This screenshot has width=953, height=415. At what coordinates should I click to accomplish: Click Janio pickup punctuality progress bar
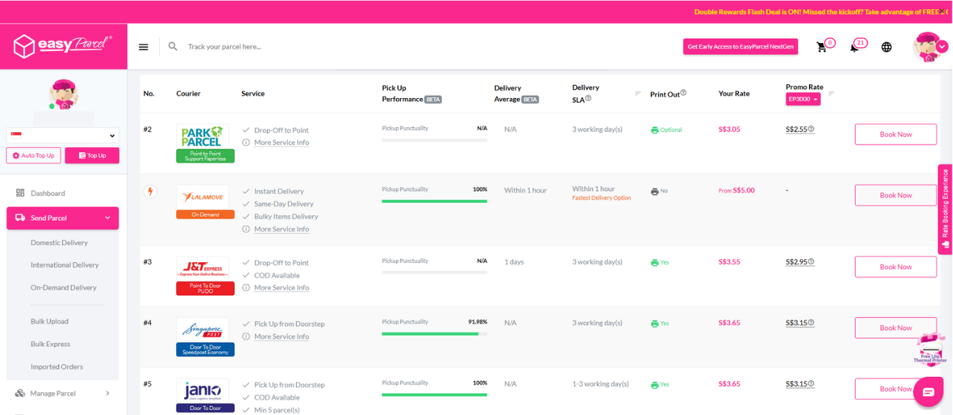[434, 395]
